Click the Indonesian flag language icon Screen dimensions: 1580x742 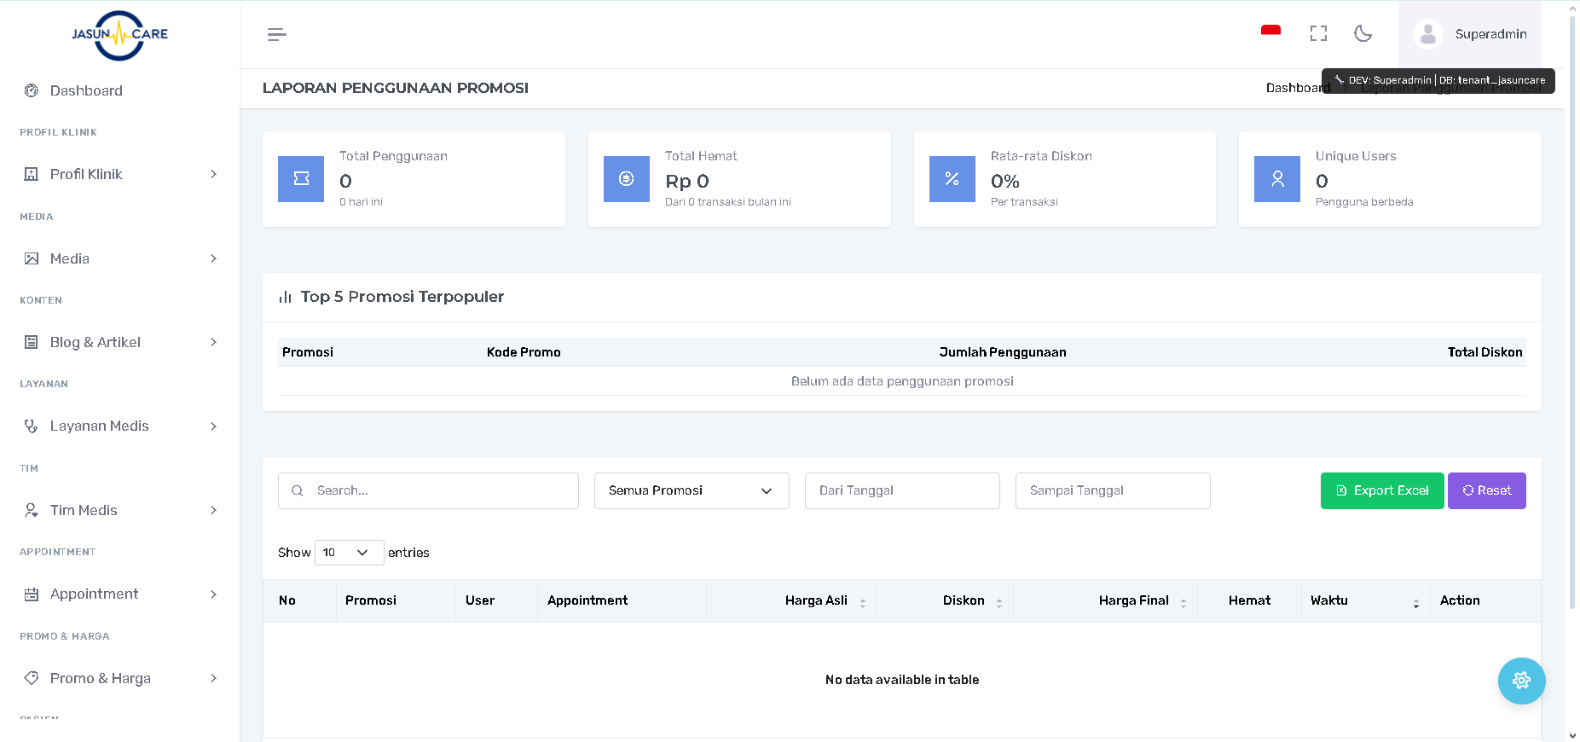pos(1270,32)
